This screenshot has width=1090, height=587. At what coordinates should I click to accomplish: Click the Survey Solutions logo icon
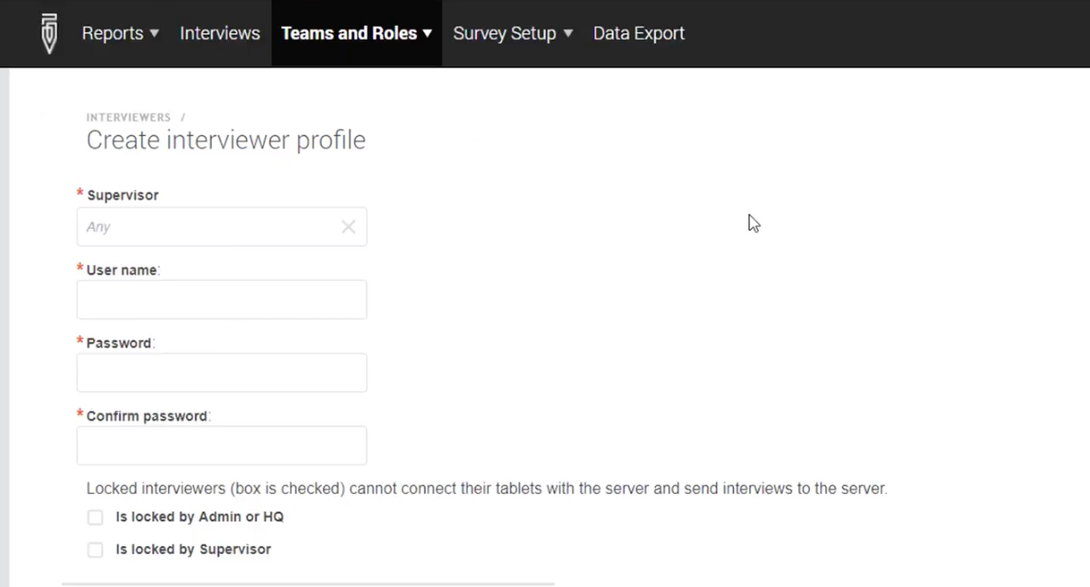tap(49, 33)
